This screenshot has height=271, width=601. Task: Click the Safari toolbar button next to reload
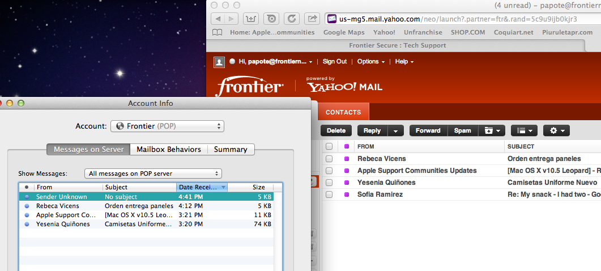pyautogui.click(x=272, y=18)
